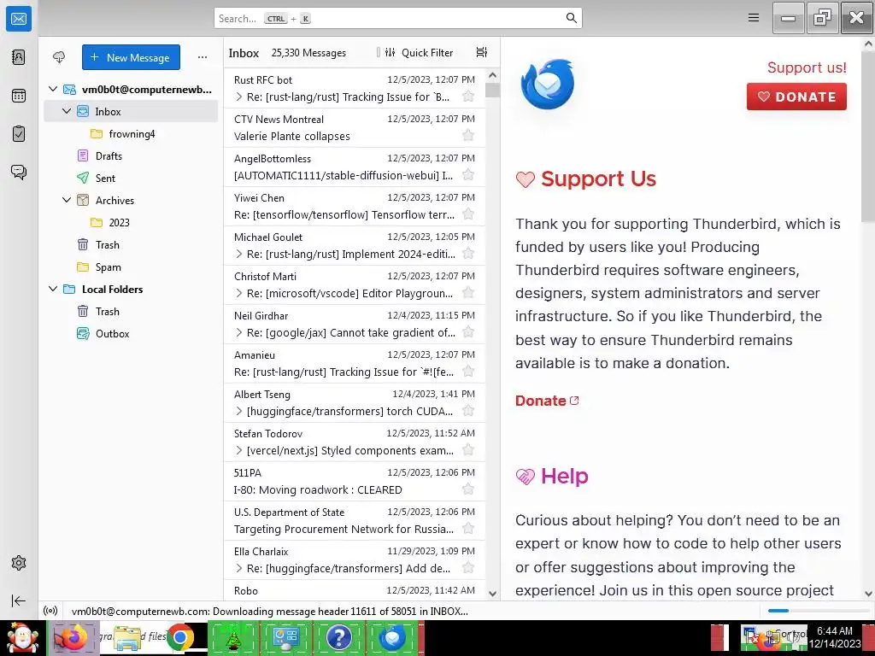
Task: Open the Stefan Todorov vercel/next.js message
Action: (x=355, y=442)
